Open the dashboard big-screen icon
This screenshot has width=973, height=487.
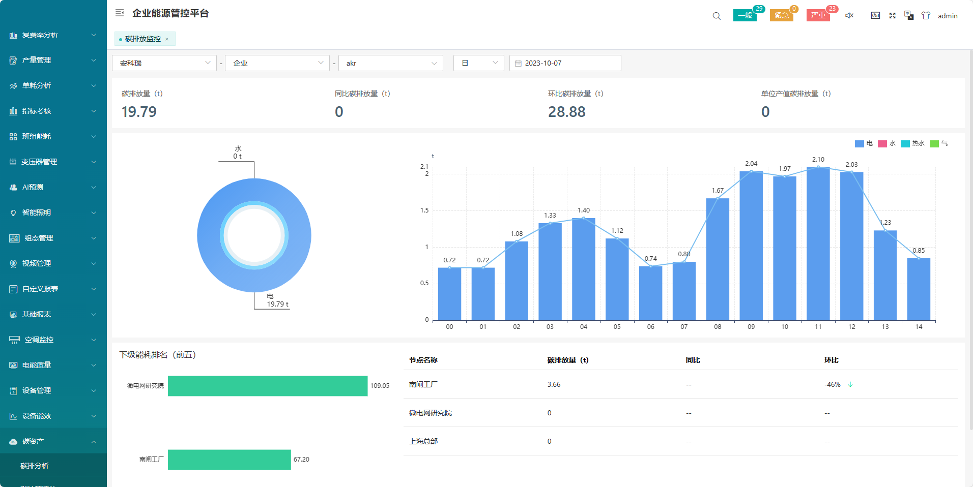click(x=875, y=16)
